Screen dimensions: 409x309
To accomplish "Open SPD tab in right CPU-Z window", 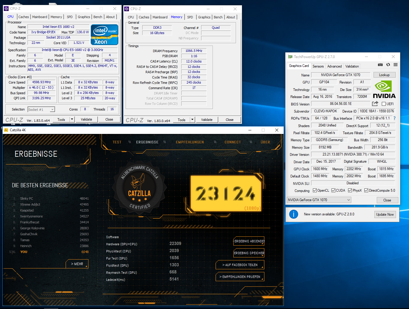I will click(x=190, y=17).
